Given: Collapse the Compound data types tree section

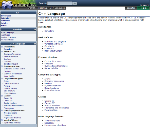Looking at the screenshot, I should point(2,78).
